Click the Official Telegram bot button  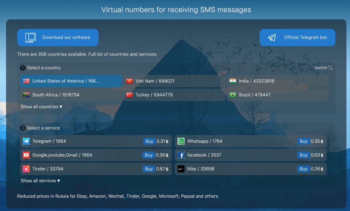297,38
